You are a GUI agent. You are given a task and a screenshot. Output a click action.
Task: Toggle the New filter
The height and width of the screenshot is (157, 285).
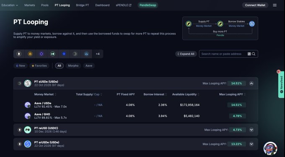[x=21, y=66]
